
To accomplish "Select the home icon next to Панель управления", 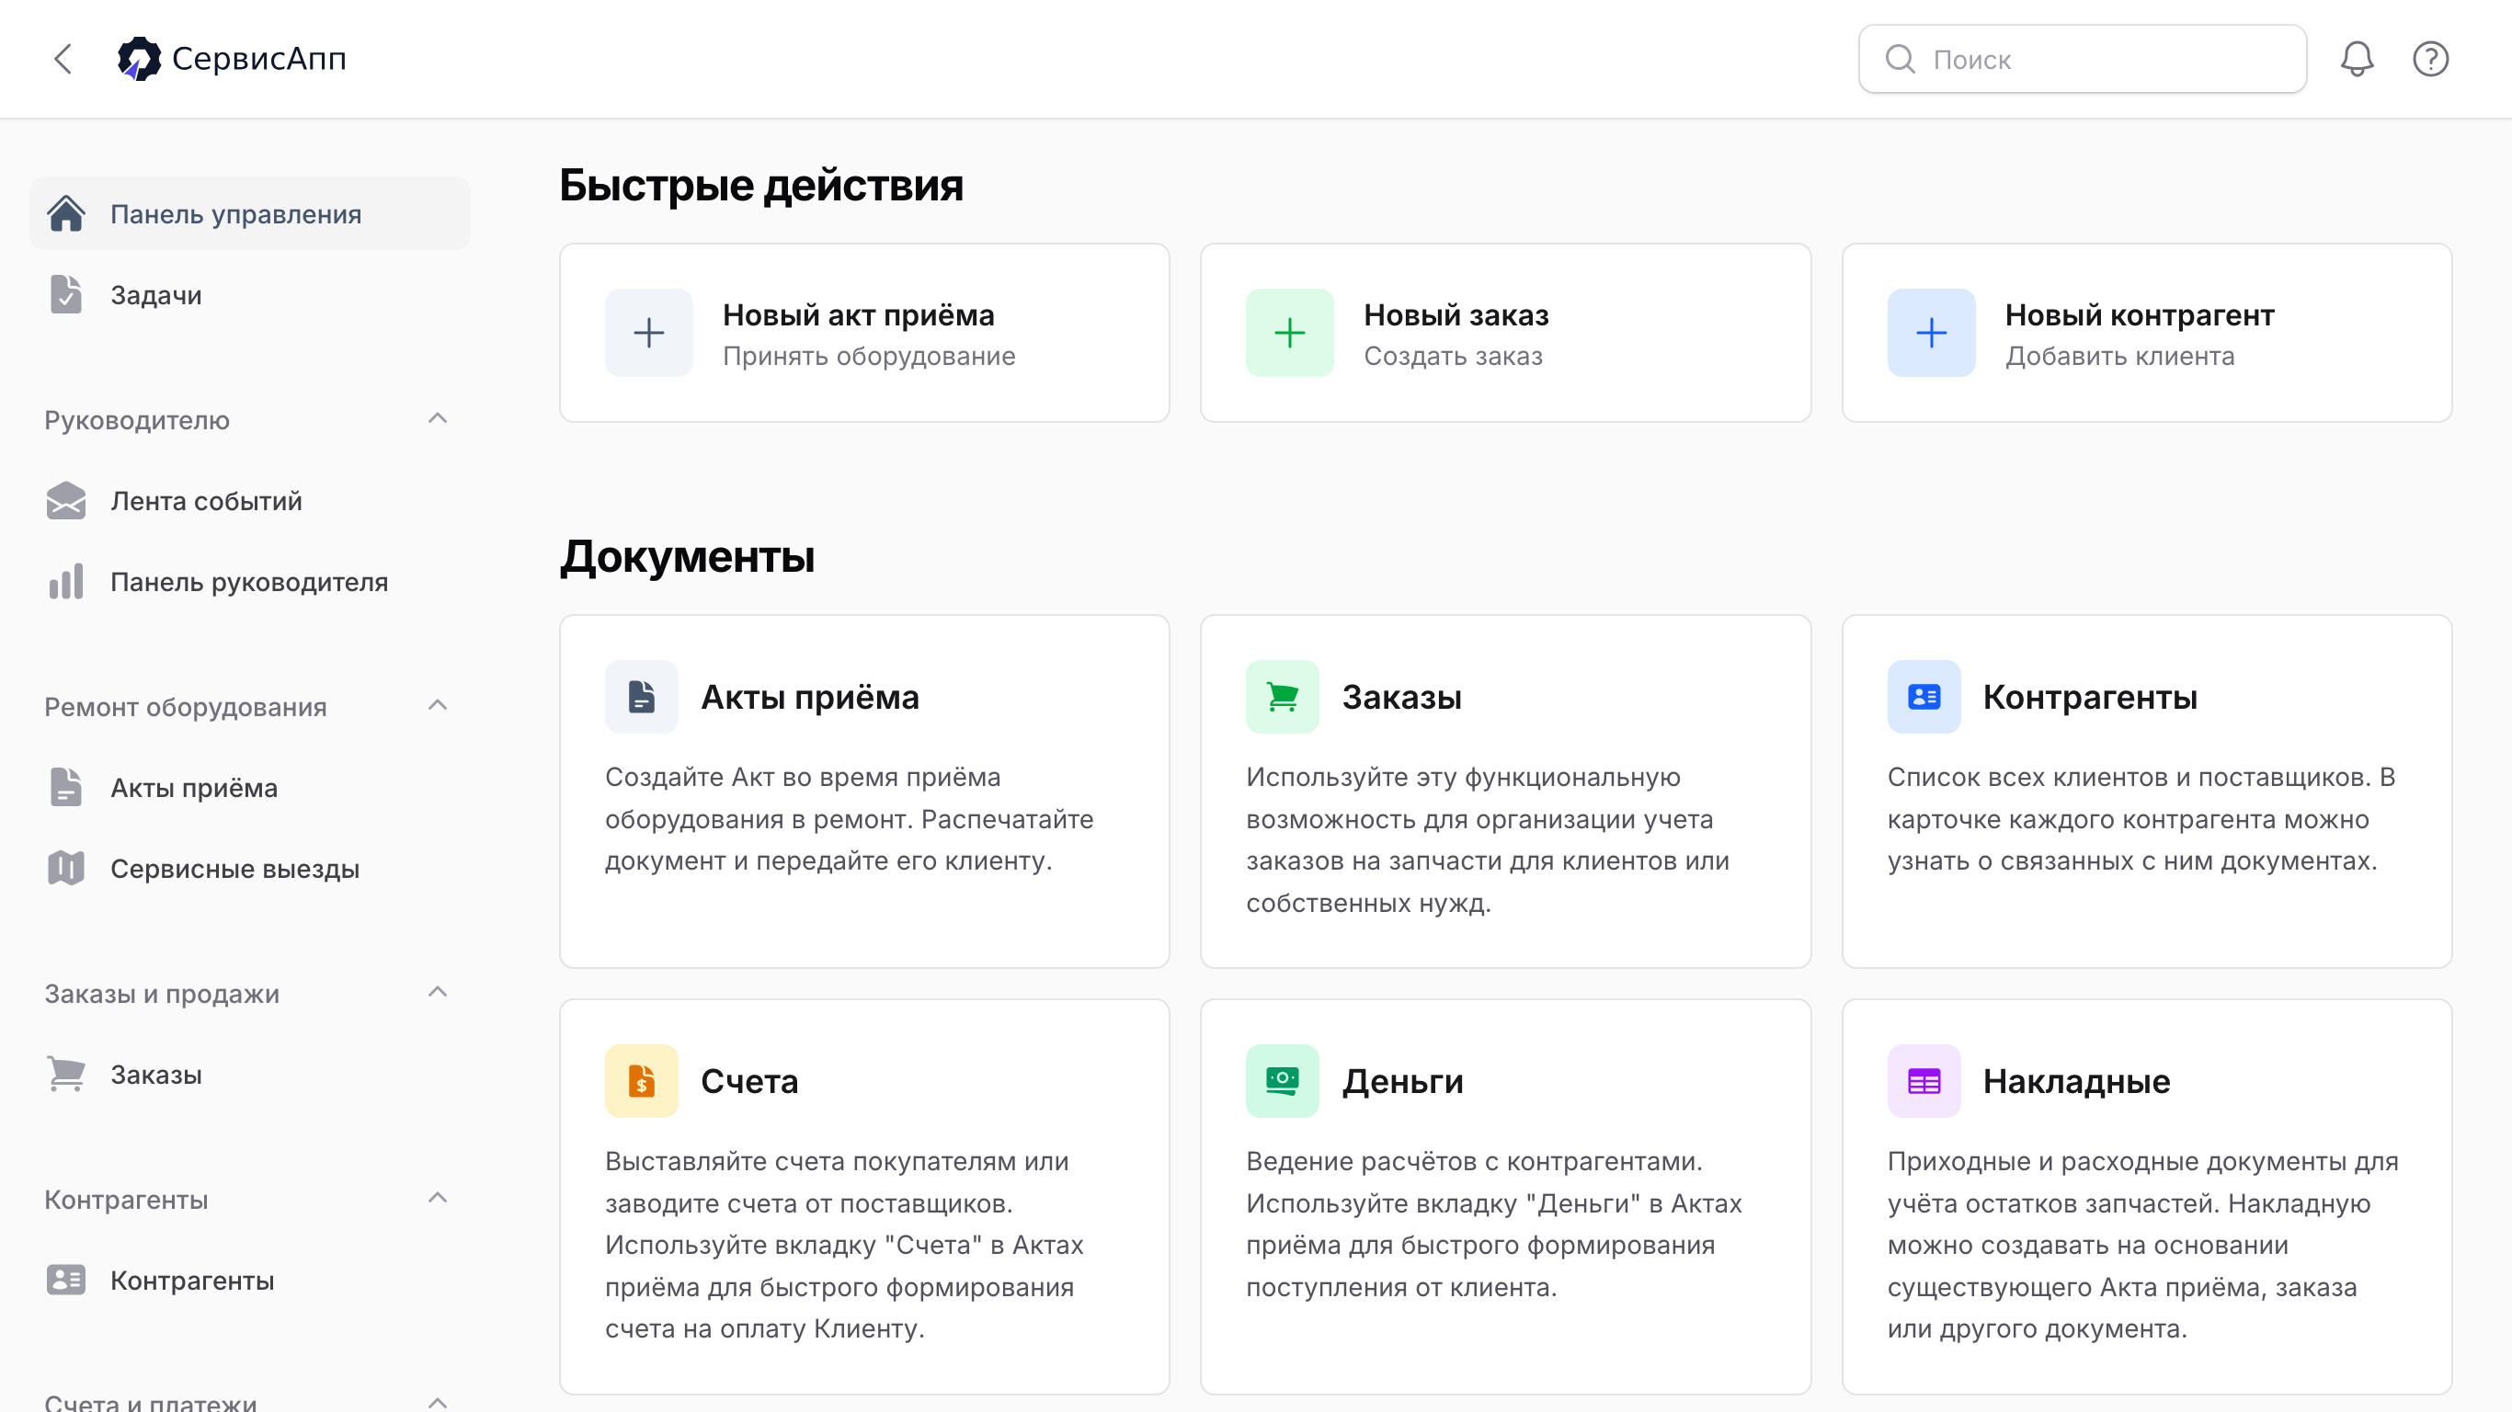I will [65, 212].
